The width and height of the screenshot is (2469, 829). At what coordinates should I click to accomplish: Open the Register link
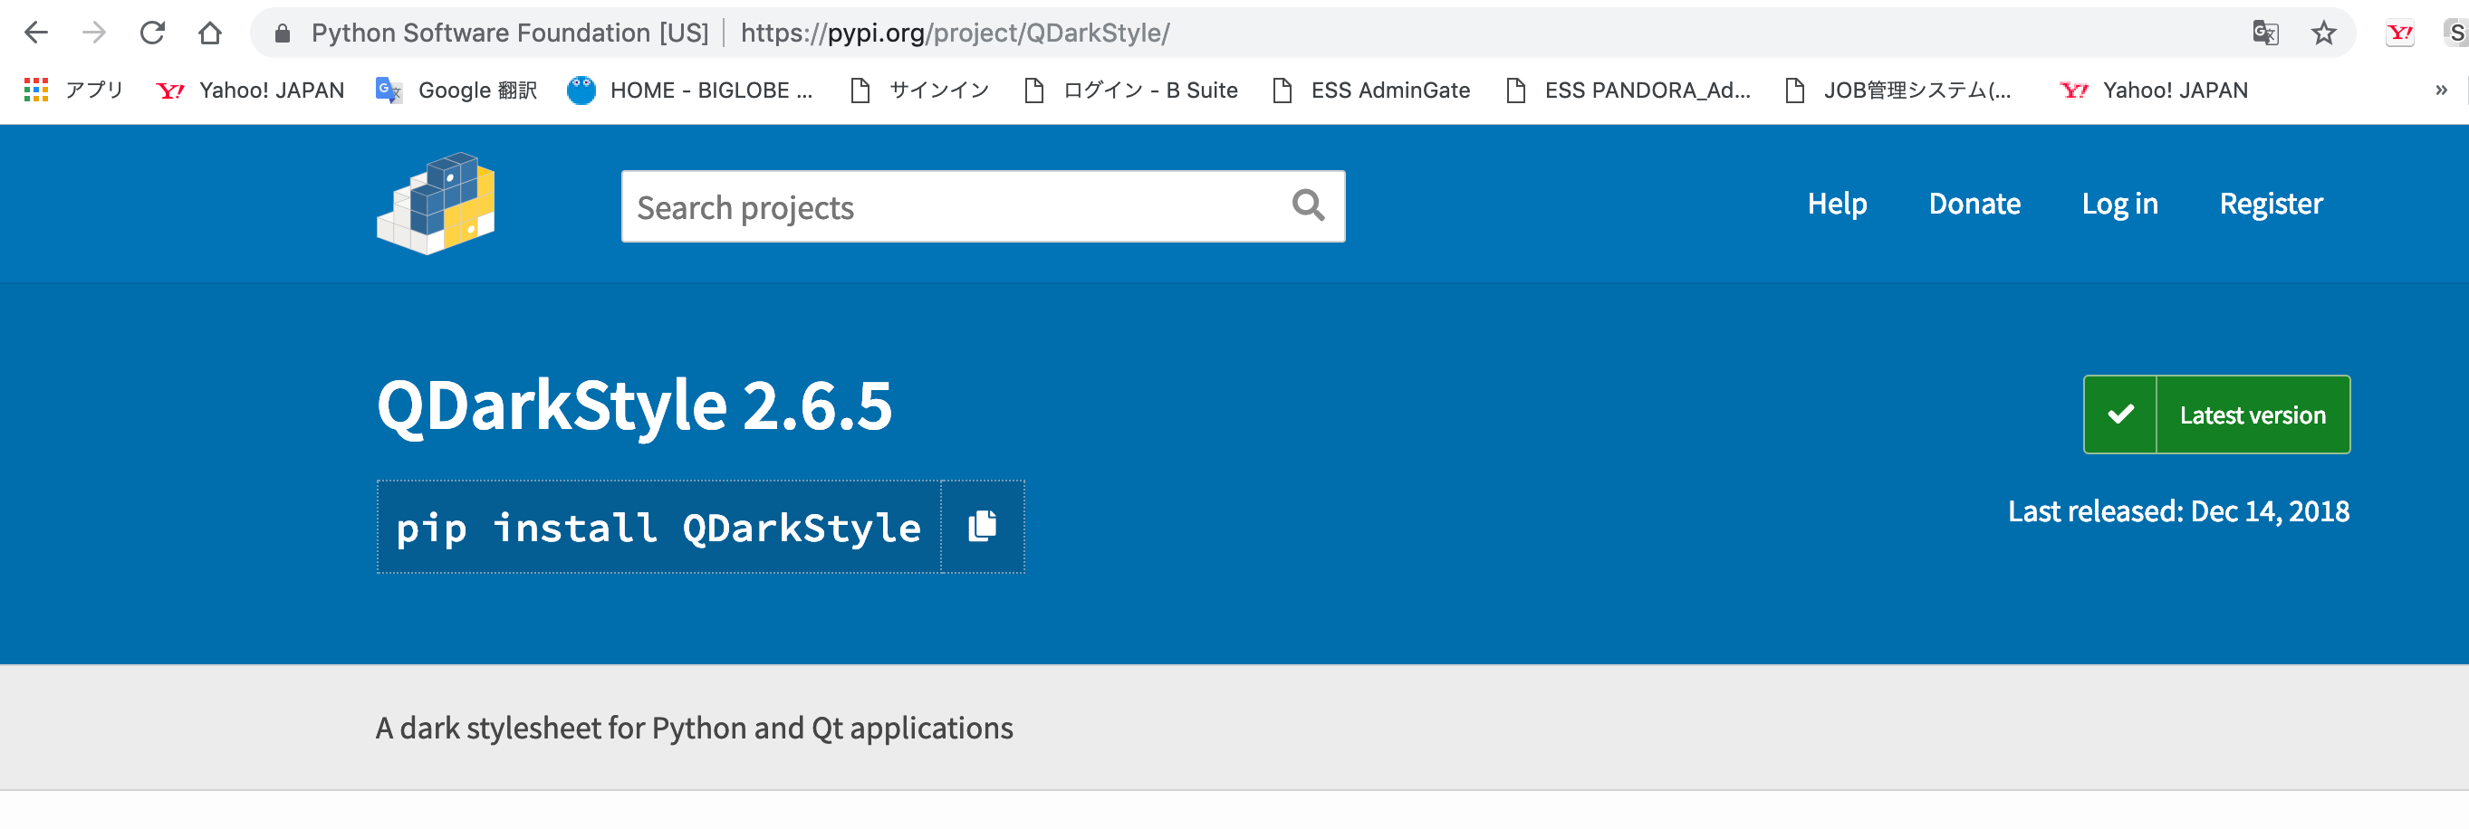(x=2271, y=204)
